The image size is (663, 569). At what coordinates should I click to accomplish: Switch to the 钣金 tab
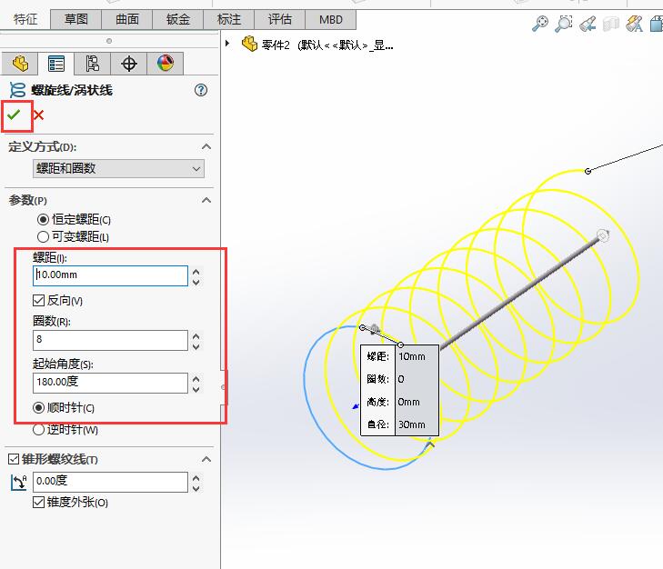pos(178,19)
